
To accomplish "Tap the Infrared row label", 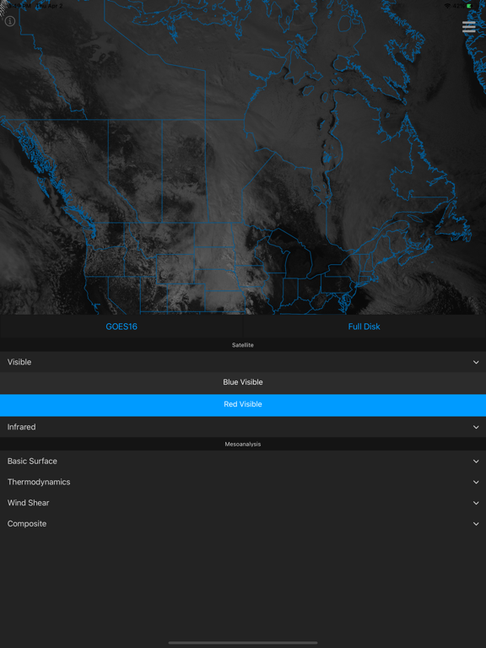I will [x=21, y=427].
